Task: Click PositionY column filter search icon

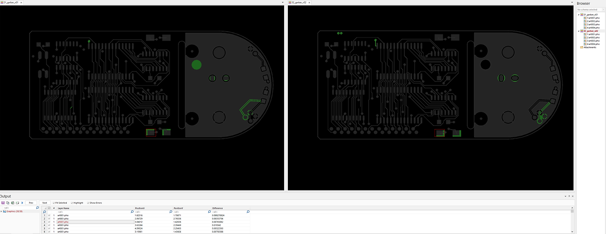Action: point(209,212)
